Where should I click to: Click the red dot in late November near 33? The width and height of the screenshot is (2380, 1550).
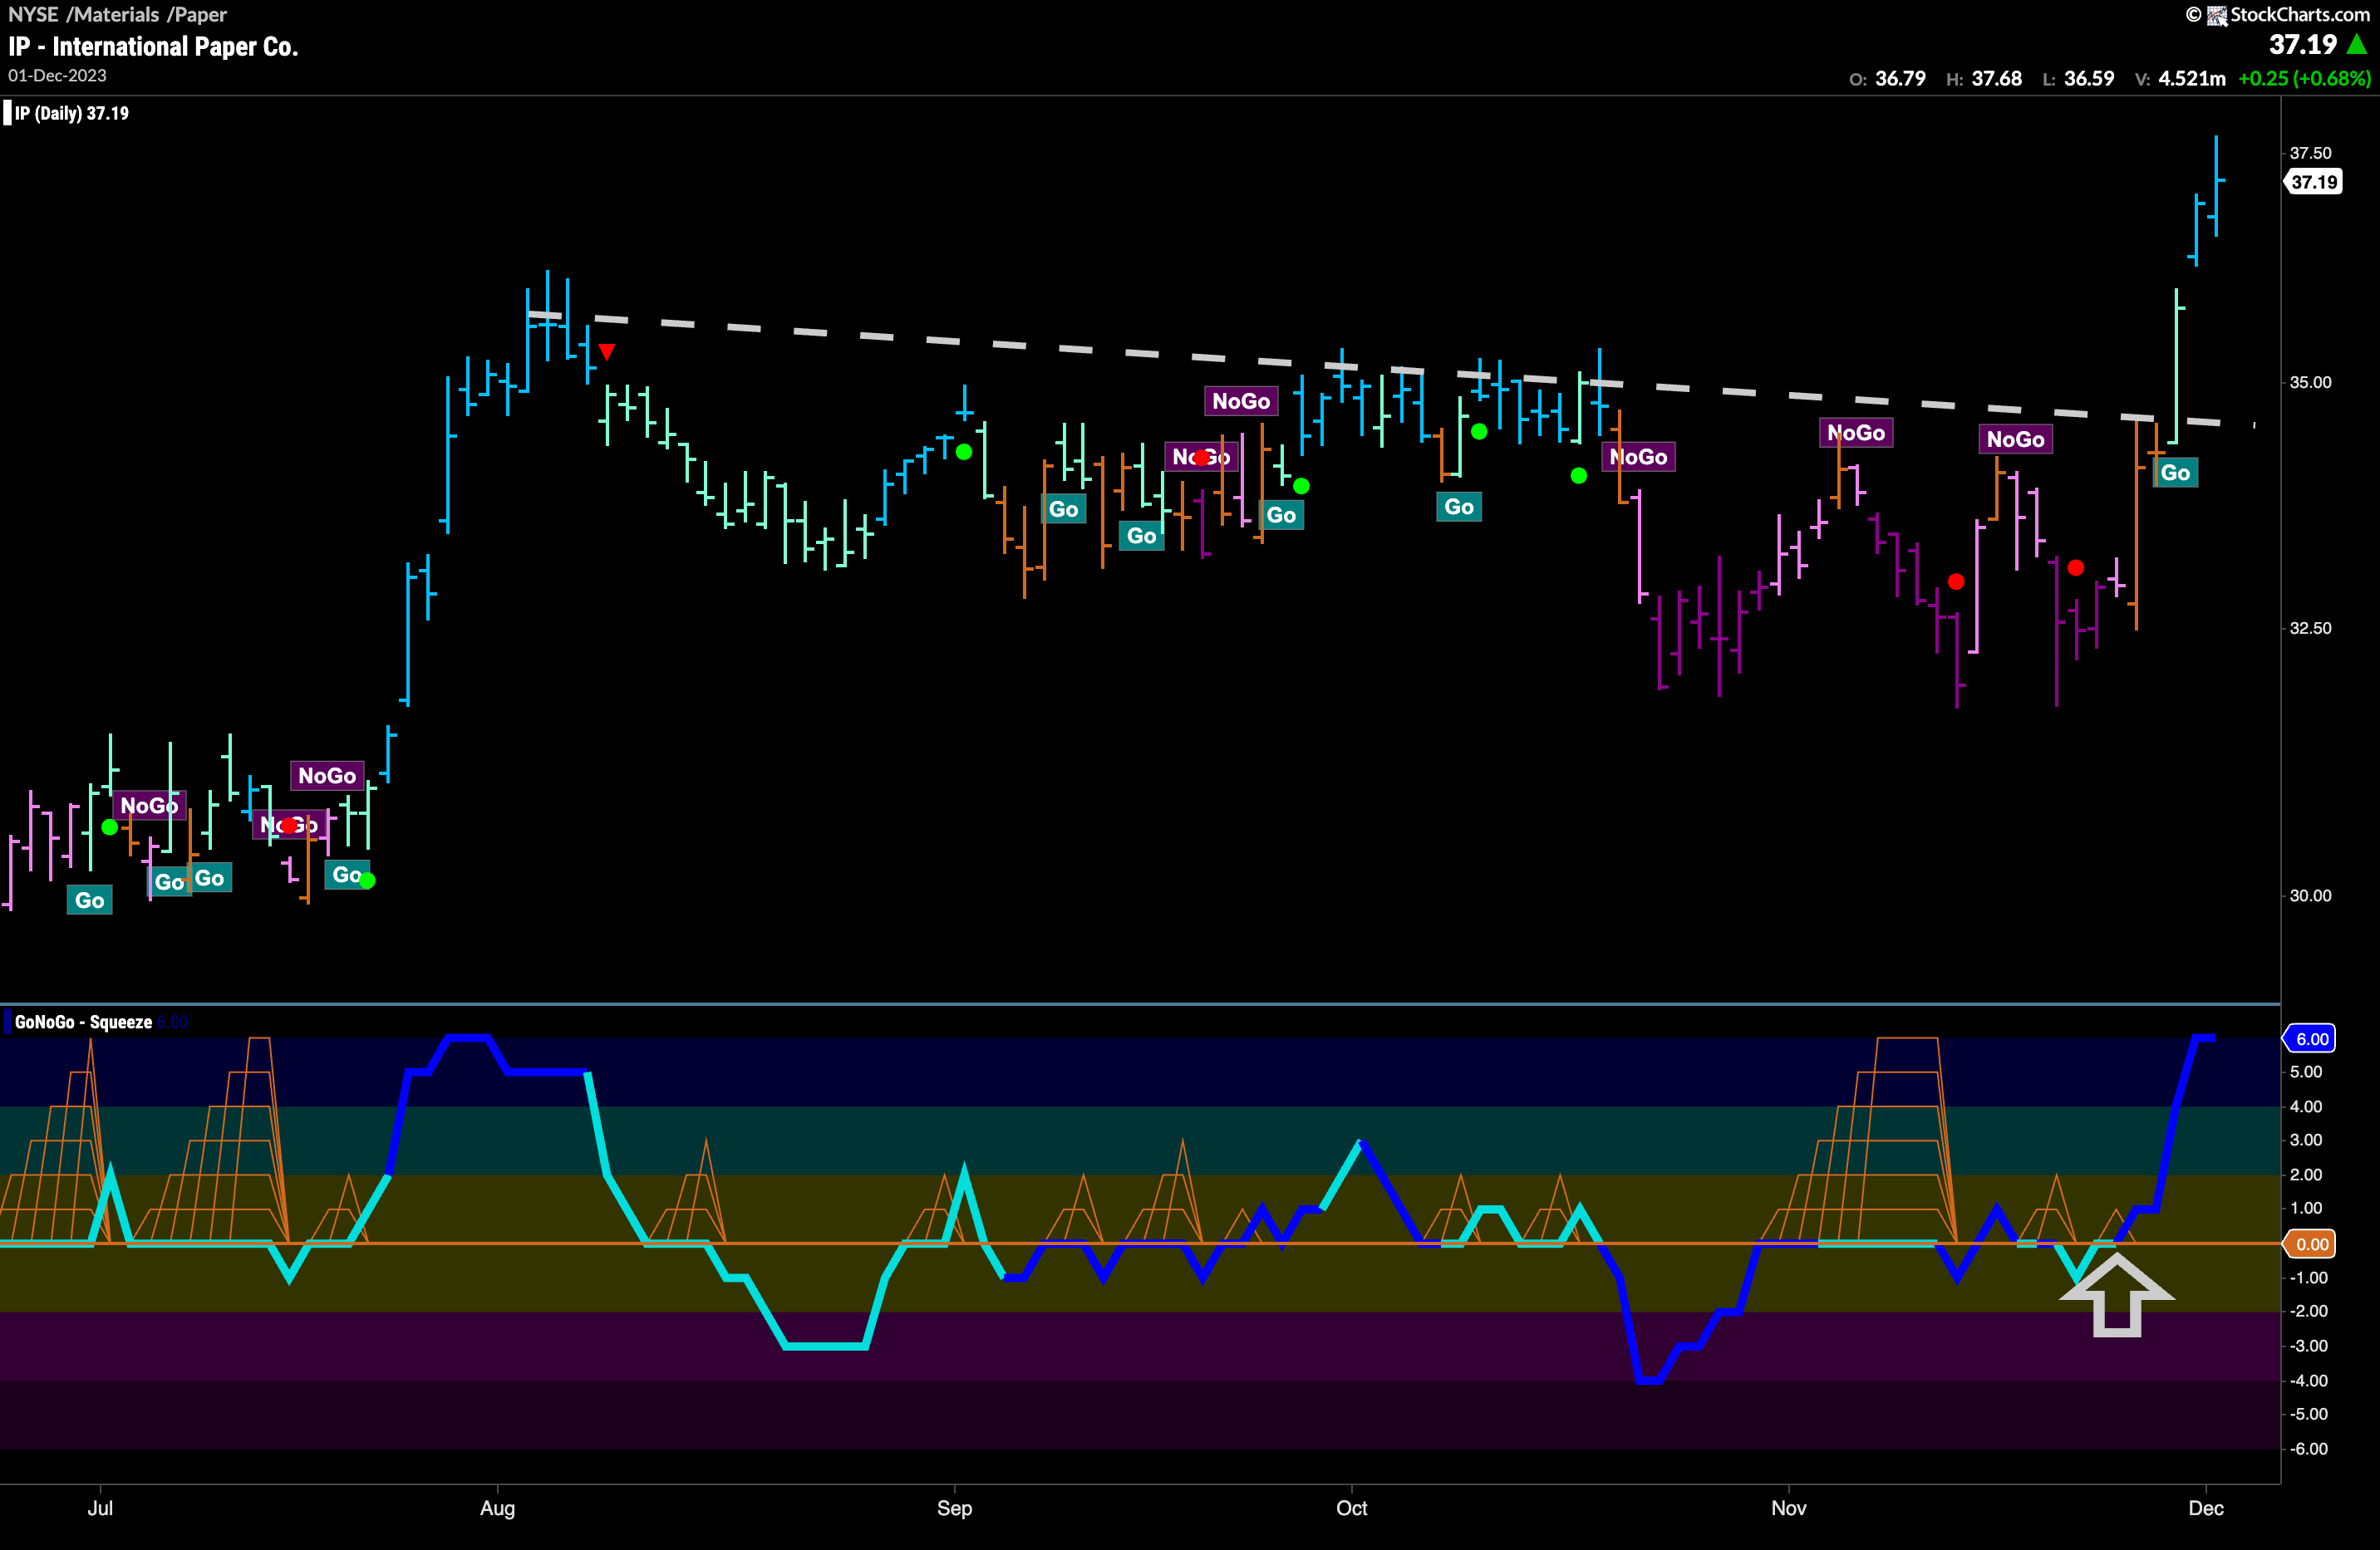tap(2076, 567)
